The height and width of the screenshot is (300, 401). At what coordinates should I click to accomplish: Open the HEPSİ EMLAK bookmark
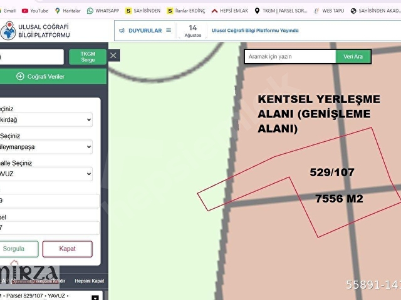click(x=230, y=11)
